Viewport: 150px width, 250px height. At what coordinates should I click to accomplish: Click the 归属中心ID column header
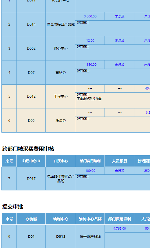click(x=31, y=161)
